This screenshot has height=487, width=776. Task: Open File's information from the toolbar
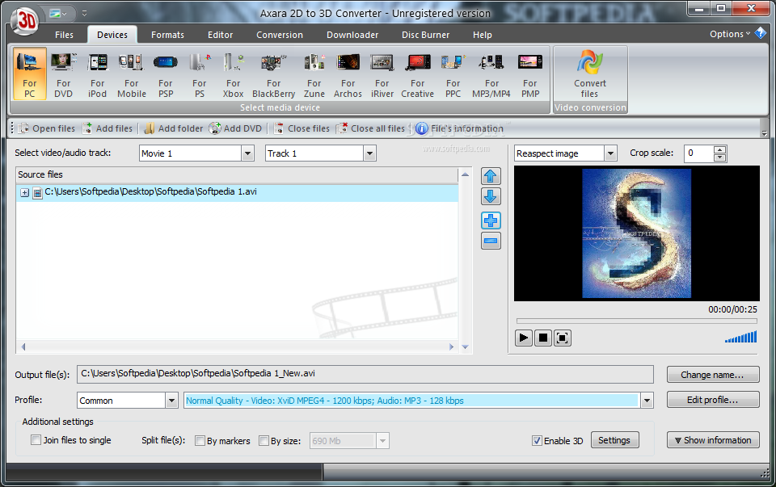pyautogui.click(x=459, y=128)
